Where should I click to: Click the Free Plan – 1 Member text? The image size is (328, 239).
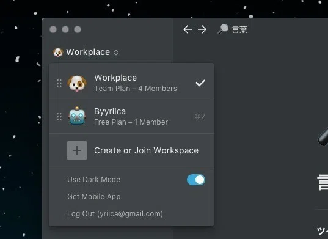click(x=131, y=122)
